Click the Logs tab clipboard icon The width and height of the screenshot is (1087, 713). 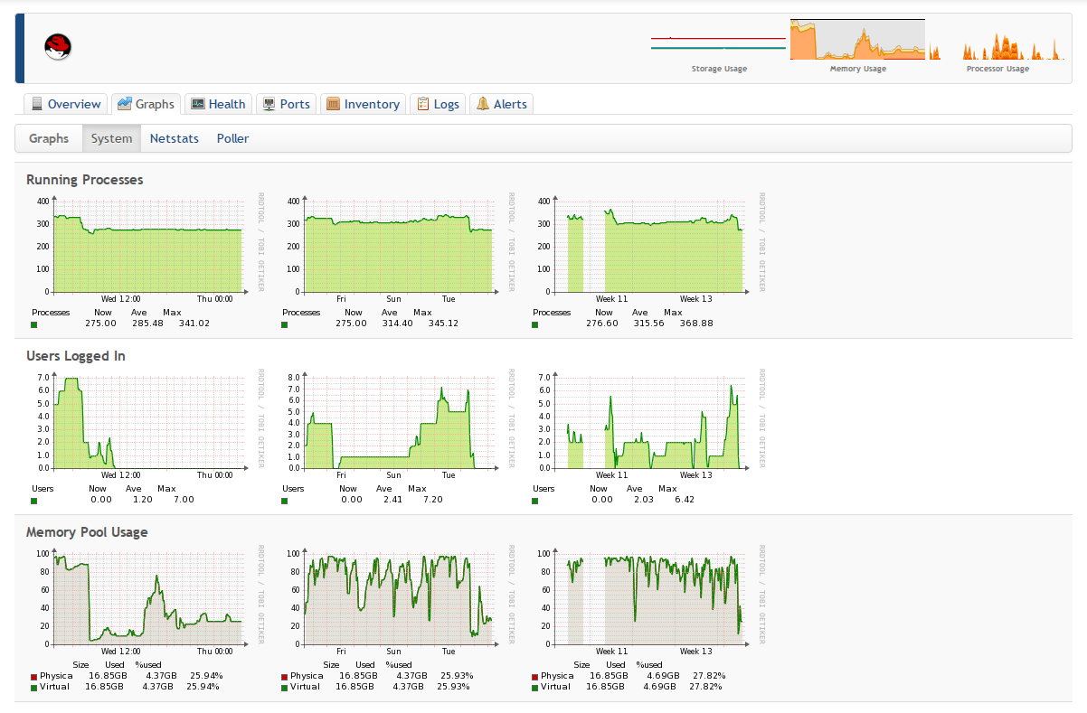pos(423,104)
